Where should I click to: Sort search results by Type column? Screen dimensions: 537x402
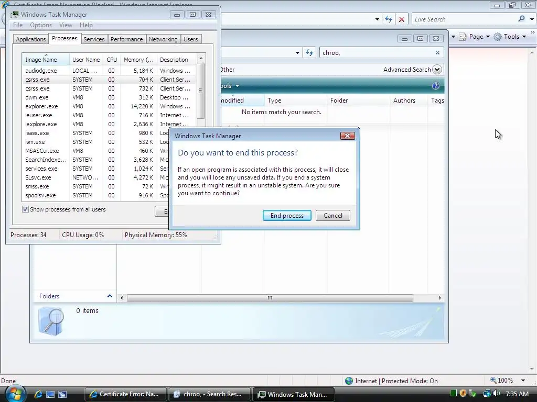295,100
